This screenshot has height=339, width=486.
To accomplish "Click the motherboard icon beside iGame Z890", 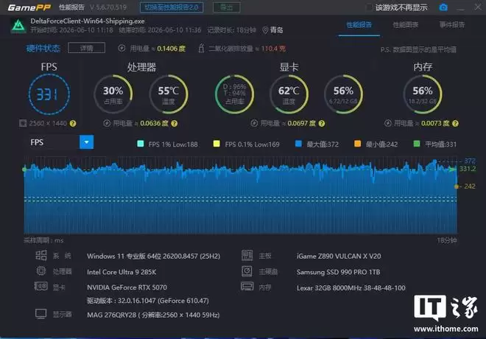I will point(247,255).
